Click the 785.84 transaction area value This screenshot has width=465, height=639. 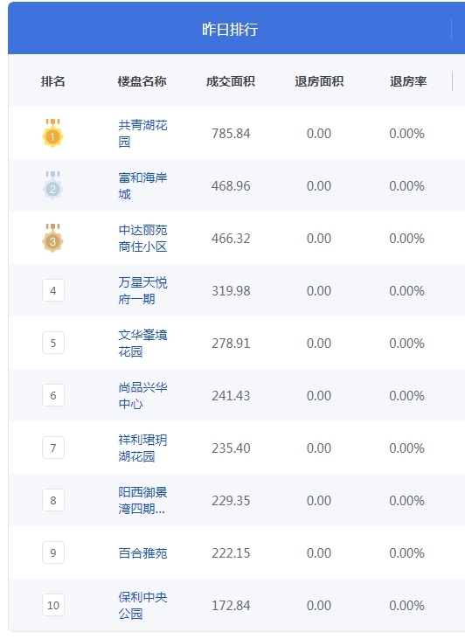231,133
